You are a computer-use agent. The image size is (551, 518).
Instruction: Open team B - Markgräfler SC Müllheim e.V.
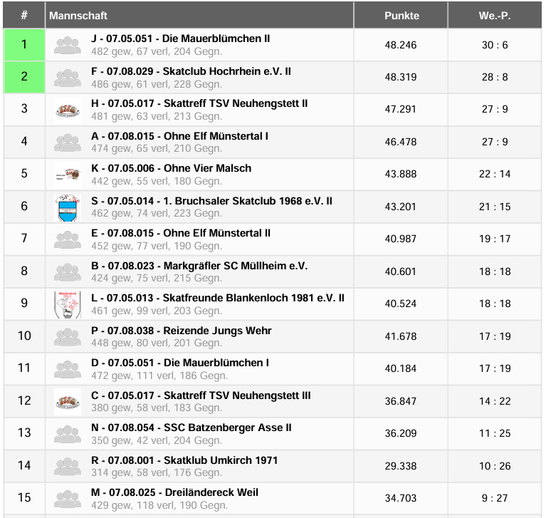click(199, 266)
